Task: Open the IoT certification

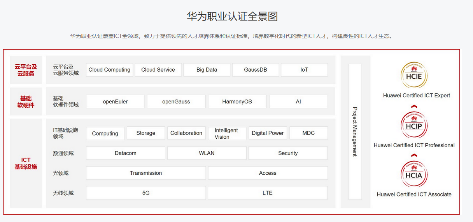Action: (x=304, y=70)
